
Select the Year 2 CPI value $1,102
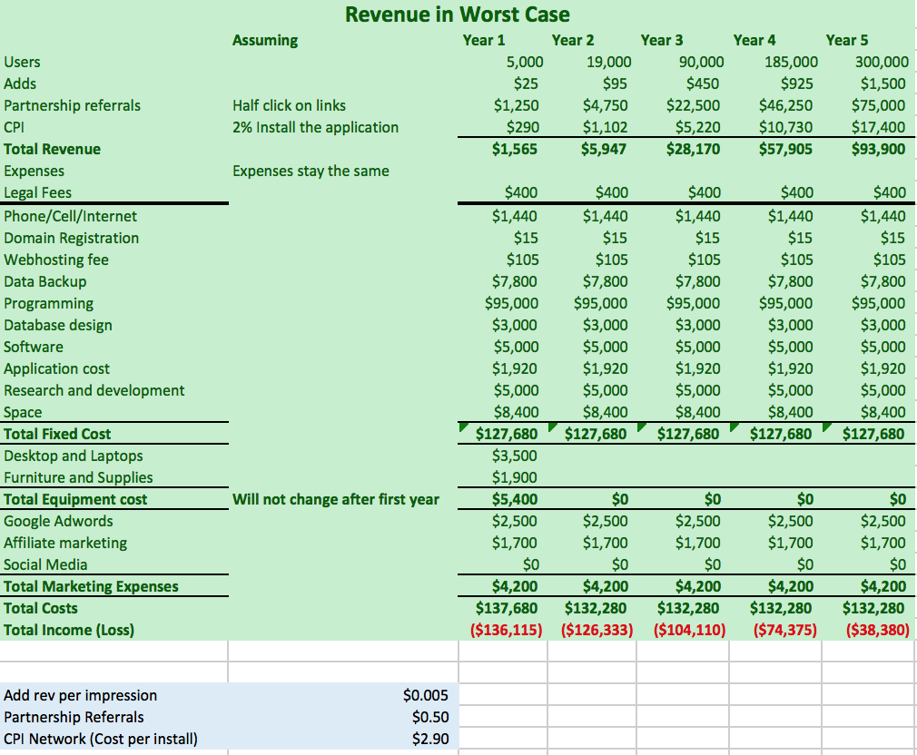[606, 127]
